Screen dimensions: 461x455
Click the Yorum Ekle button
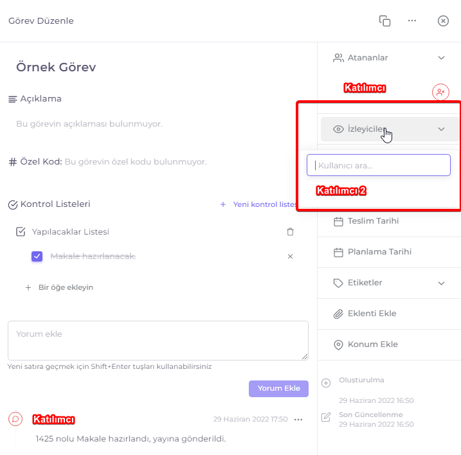tap(278, 389)
